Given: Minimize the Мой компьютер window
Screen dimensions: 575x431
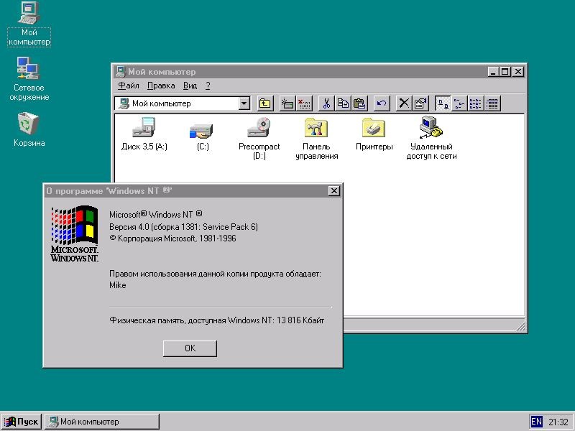Looking at the screenshot, I should tap(494, 72).
